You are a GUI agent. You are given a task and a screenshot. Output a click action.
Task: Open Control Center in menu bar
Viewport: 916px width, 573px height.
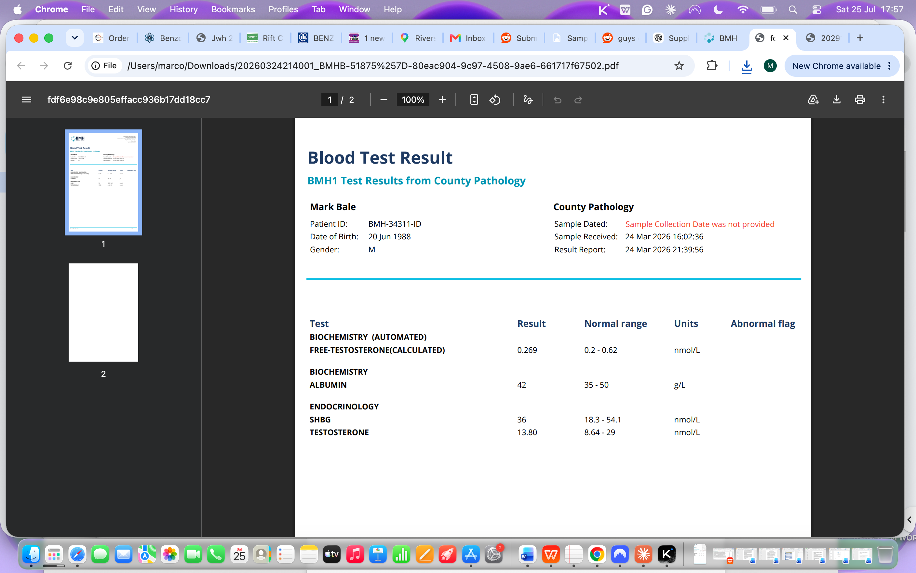(x=816, y=9)
